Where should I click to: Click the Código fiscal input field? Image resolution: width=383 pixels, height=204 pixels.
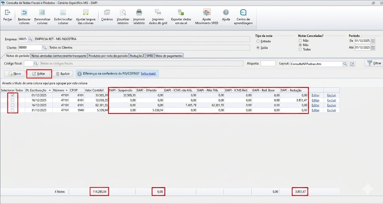(28, 64)
